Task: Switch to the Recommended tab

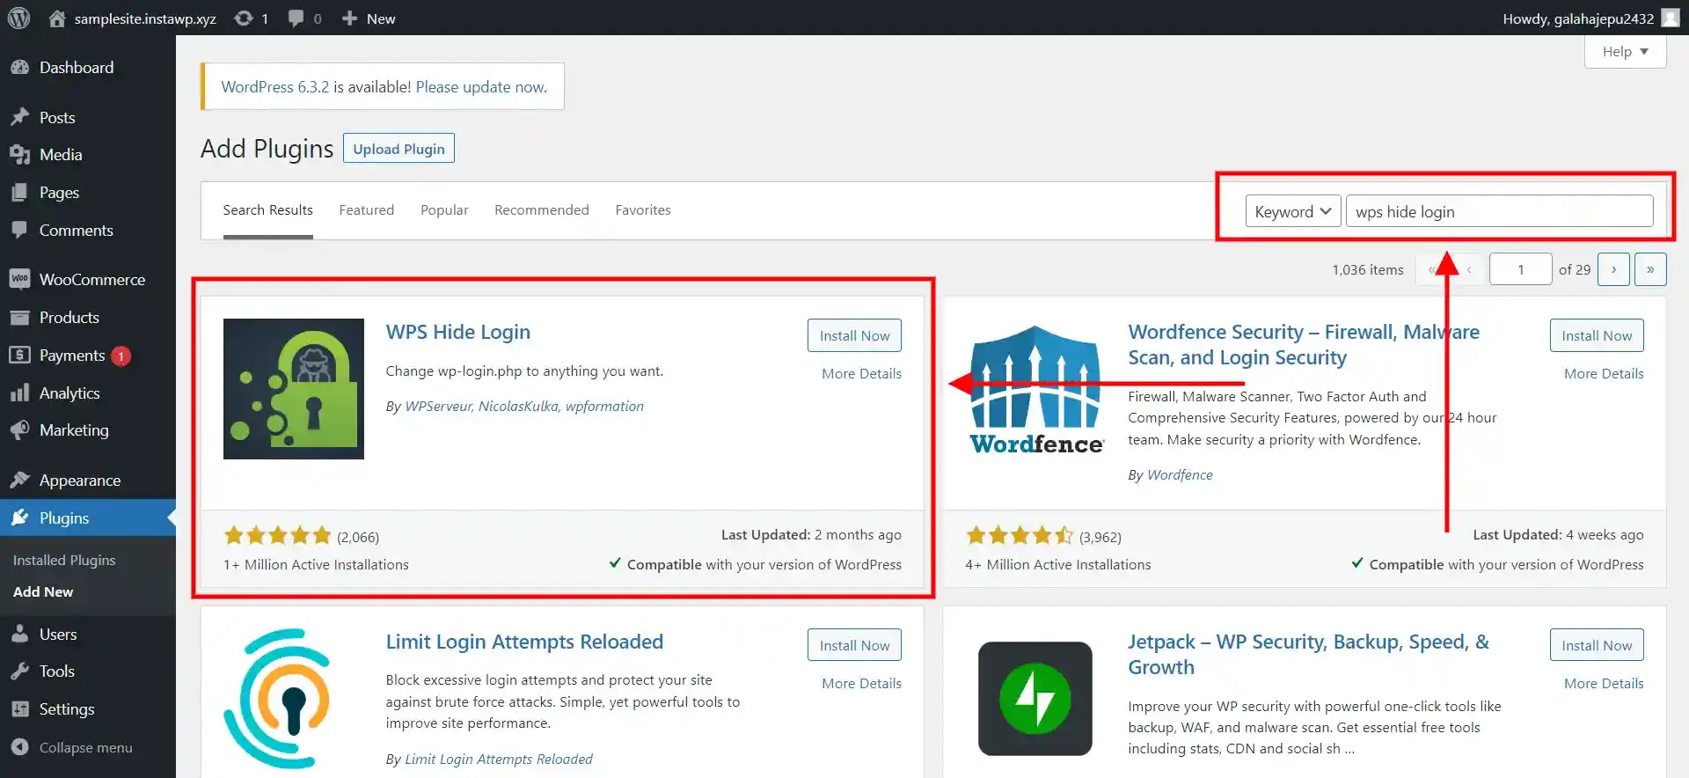Action: click(542, 210)
